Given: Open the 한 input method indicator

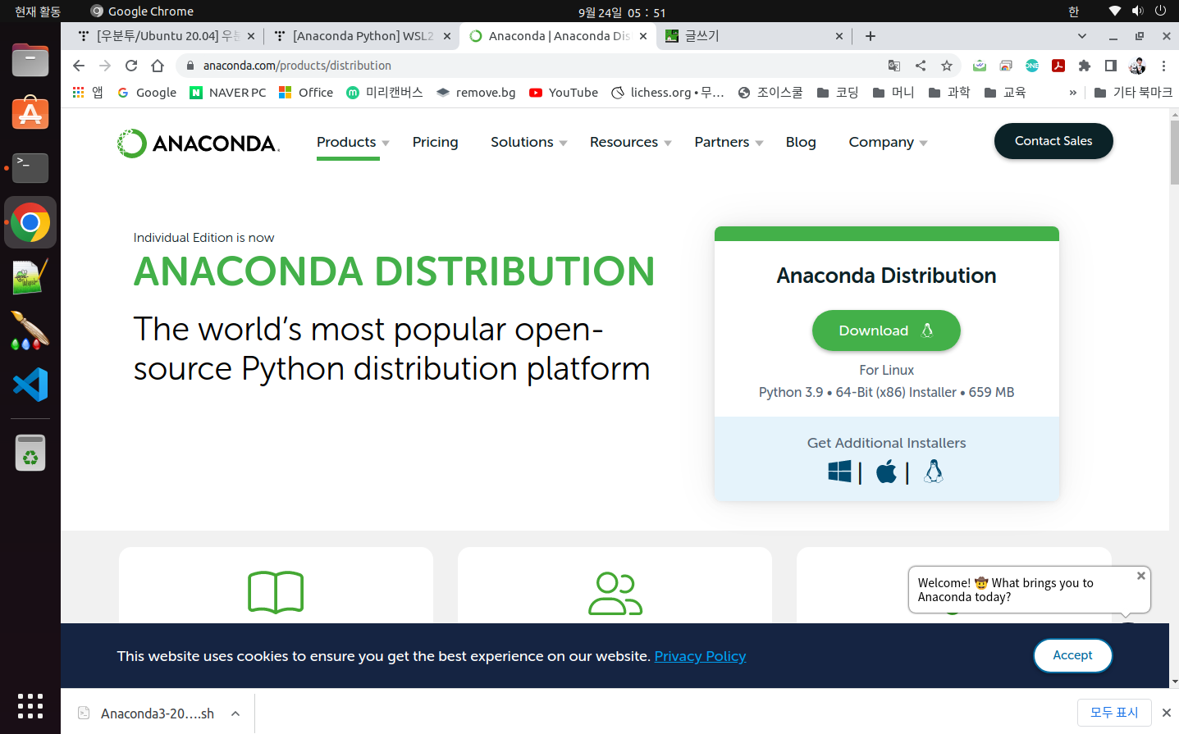Looking at the screenshot, I should click(1074, 11).
